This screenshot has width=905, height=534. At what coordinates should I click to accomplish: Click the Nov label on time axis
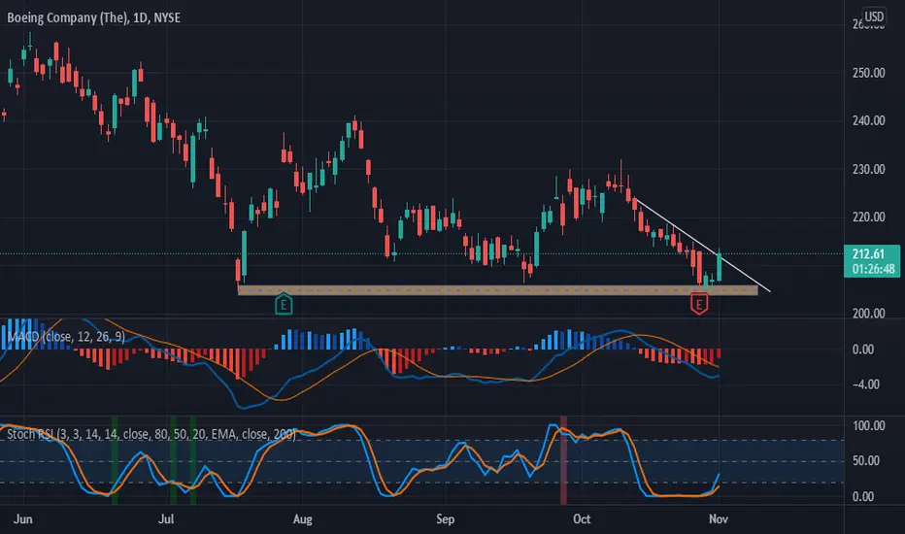[719, 519]
